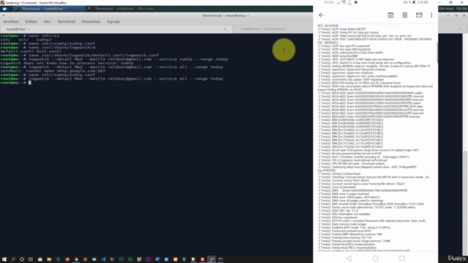
Task: Open the Pestañas menu
Action: click(91, 21)
